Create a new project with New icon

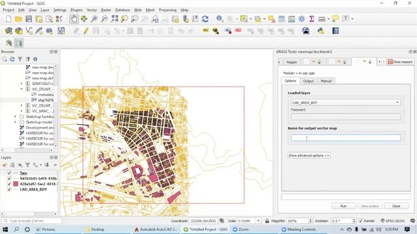click(8, 19)
